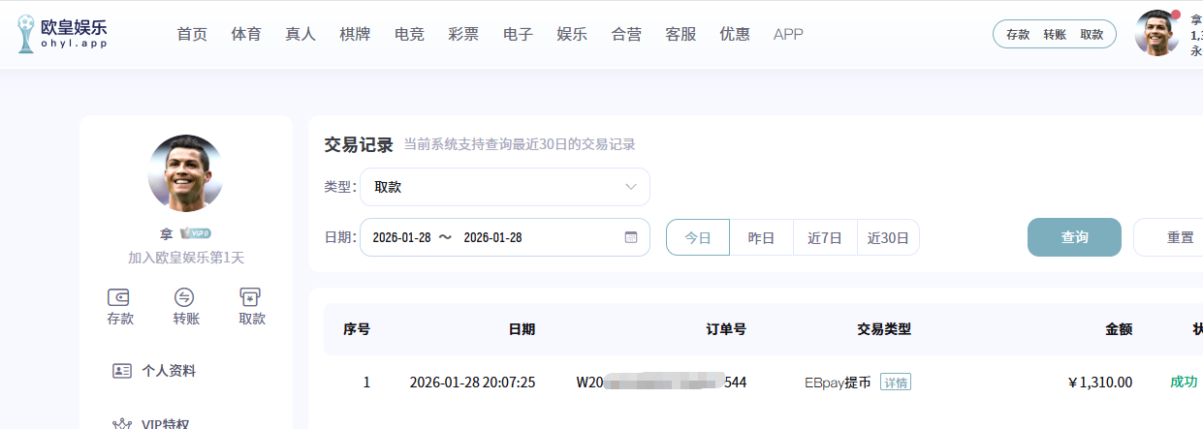
Task: Click the 查询 search button
Action: pyautogui.click(x=1074, y=237)
